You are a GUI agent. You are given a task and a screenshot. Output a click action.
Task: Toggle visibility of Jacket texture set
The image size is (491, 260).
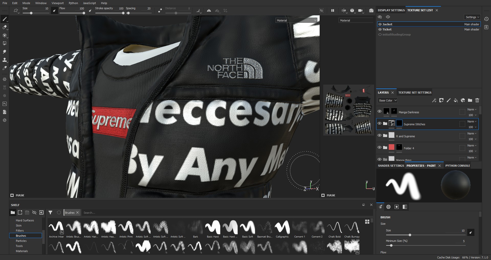380,24
